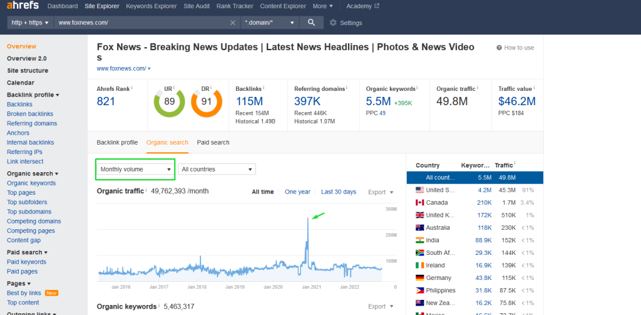Open Top pages in sidebar

21,193
